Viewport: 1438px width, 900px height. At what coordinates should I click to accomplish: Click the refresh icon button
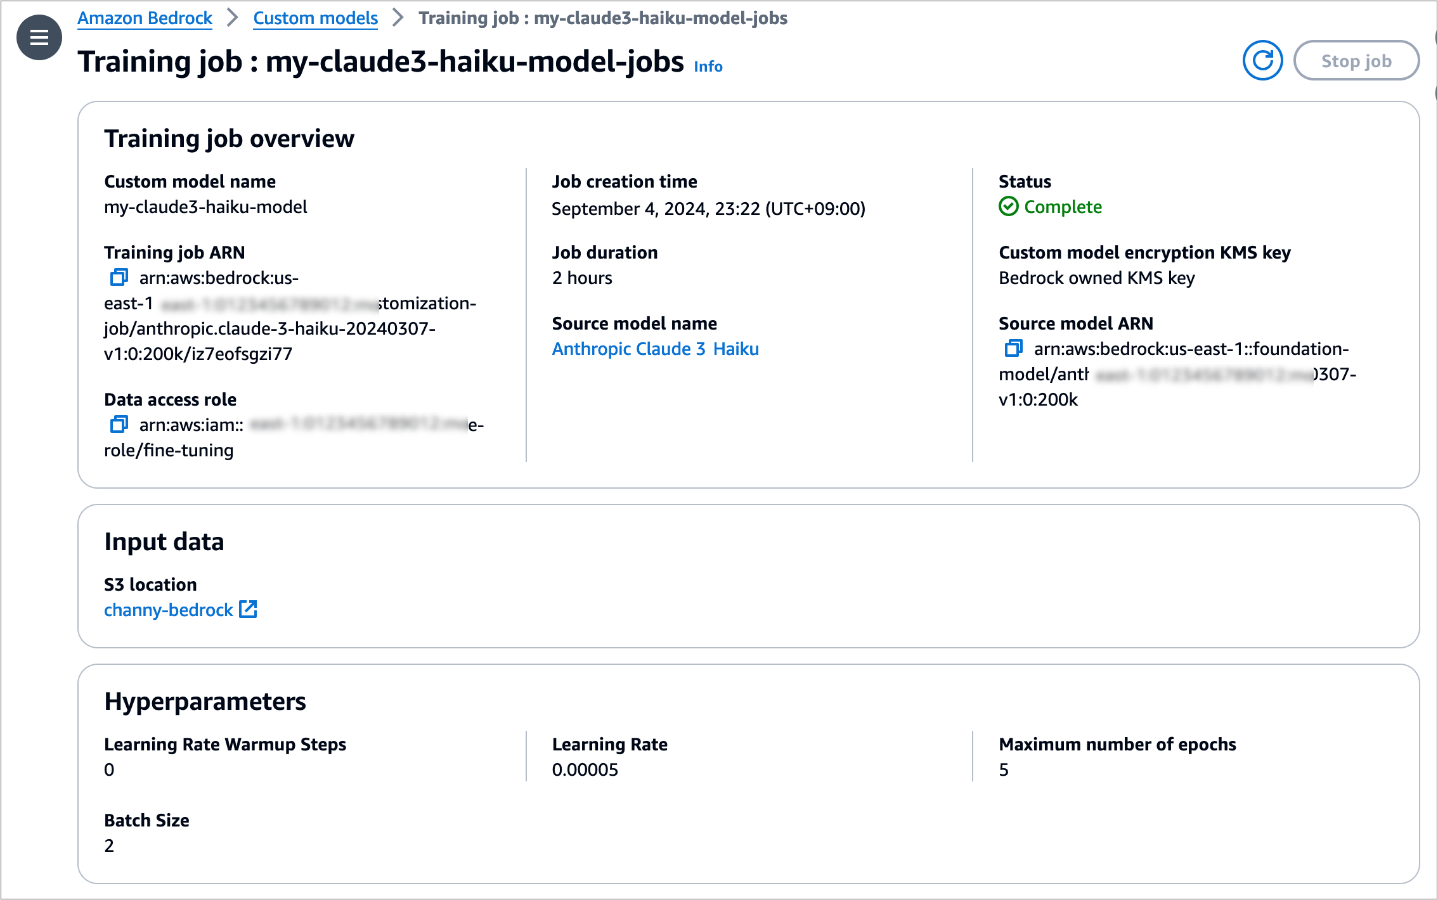pyautogui.click(x=1262, y=61)
